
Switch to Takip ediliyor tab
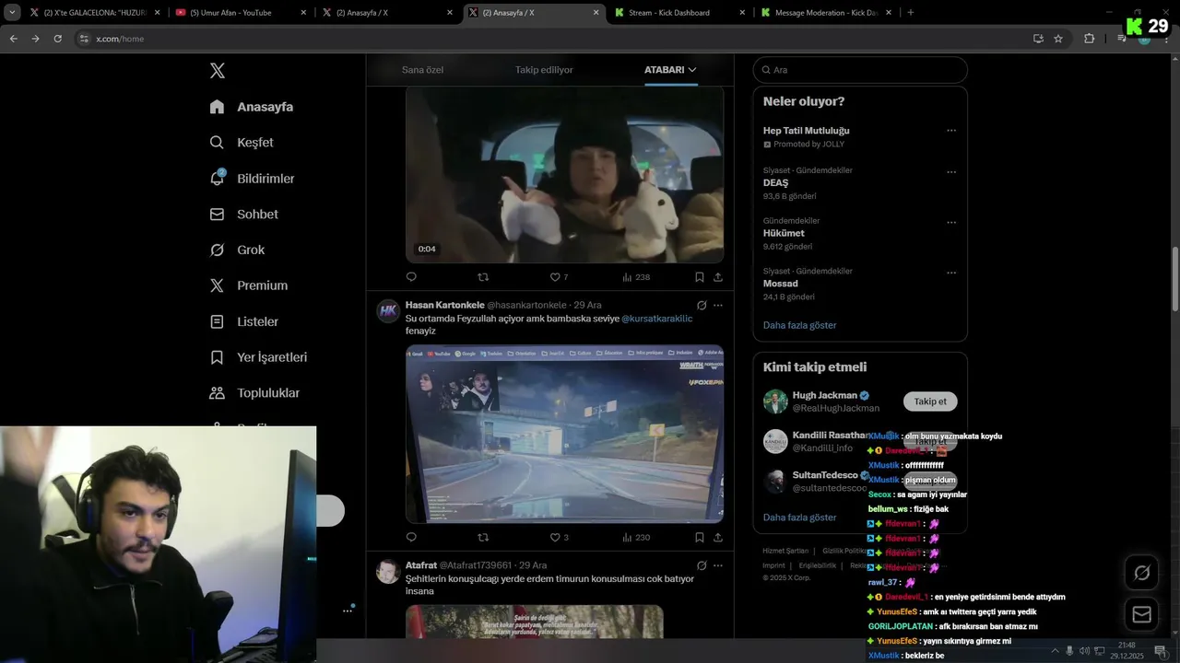544,70
